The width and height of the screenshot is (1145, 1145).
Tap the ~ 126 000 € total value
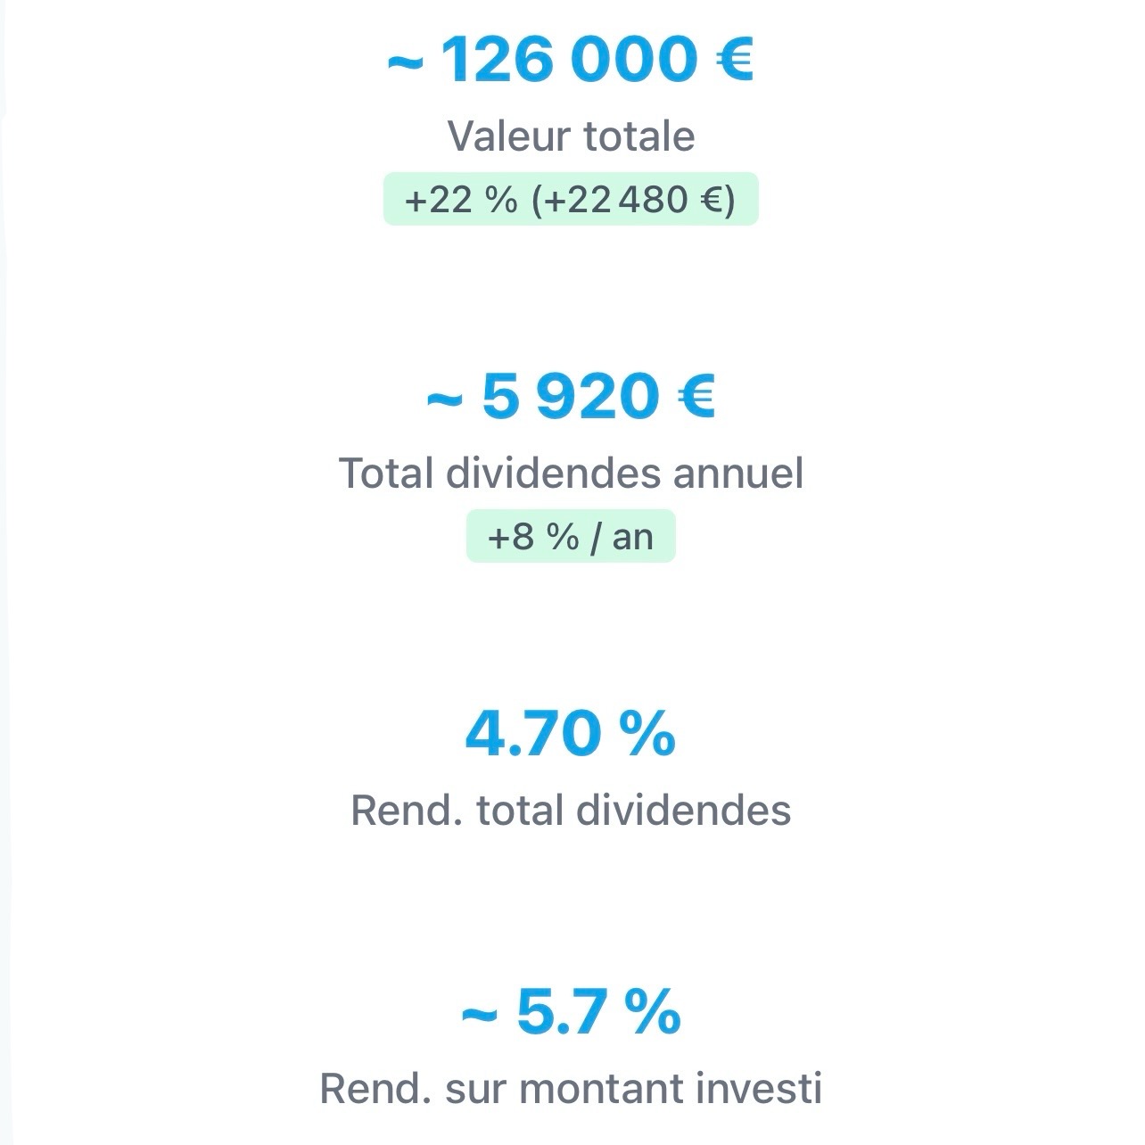click(571, 60)
